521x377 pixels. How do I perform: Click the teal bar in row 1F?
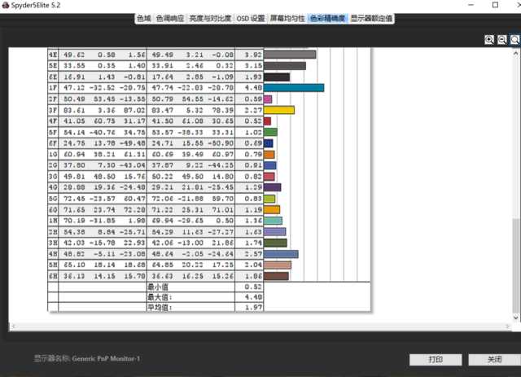tap(294, 88)
